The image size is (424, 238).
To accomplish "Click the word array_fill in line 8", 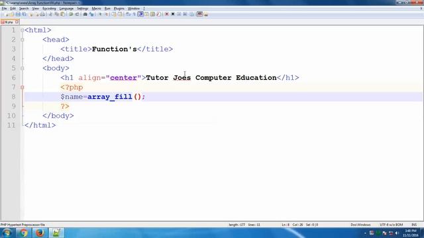I will click(110, 97).
